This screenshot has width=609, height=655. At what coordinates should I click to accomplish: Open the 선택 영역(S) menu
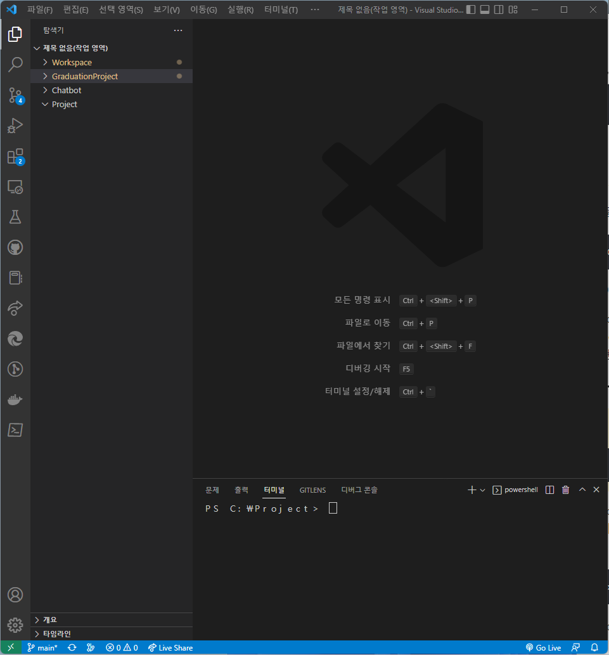120,10
